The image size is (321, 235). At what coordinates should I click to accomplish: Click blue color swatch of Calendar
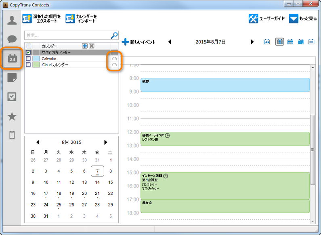pos(36,58)
